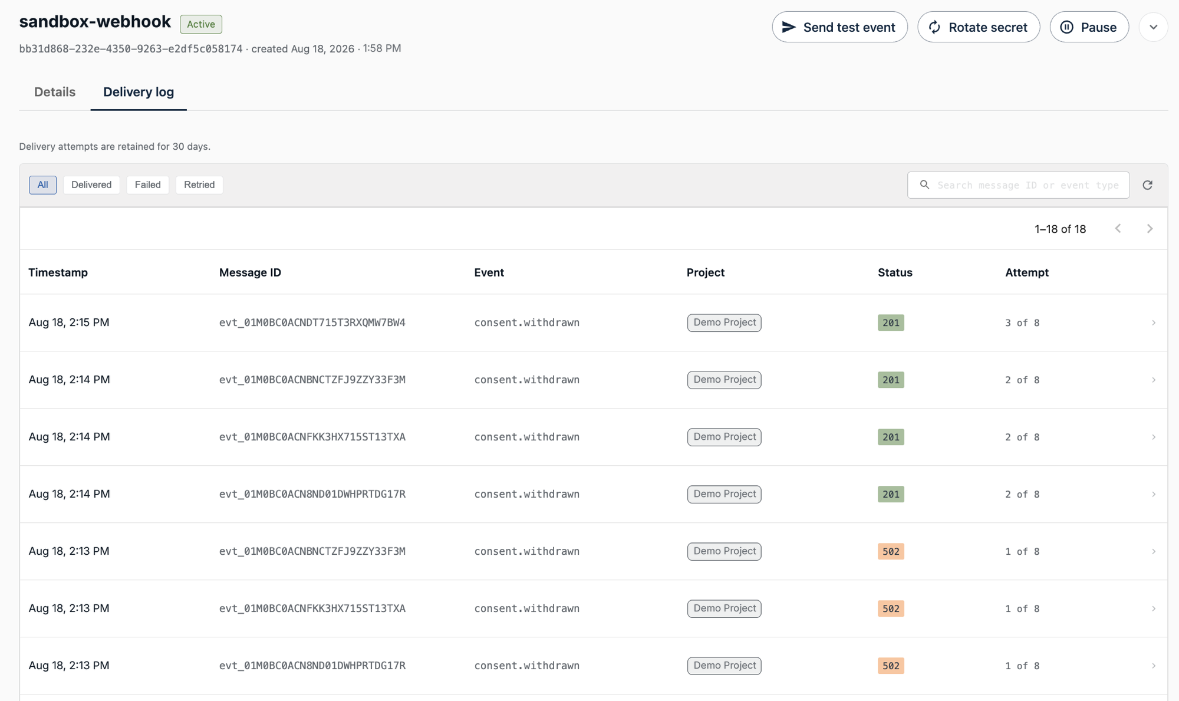The image size is (1179, 701).
Task: Click Demo Project tag on 502 ...RTDG17R row
Action: pyautogui.click(x=724, y=666)
